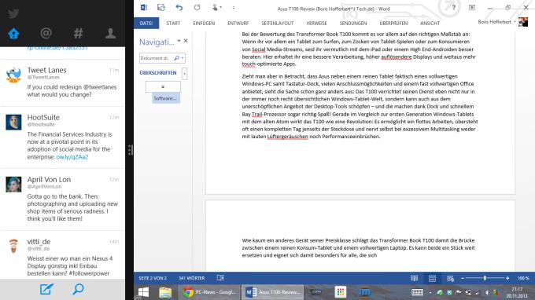Click 341 WÖRTER word count
The height and width of the screenshot is (300, 535).
point(192,278)
